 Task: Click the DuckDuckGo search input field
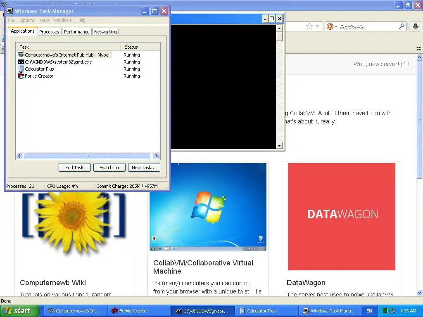(x=368, y=26)
